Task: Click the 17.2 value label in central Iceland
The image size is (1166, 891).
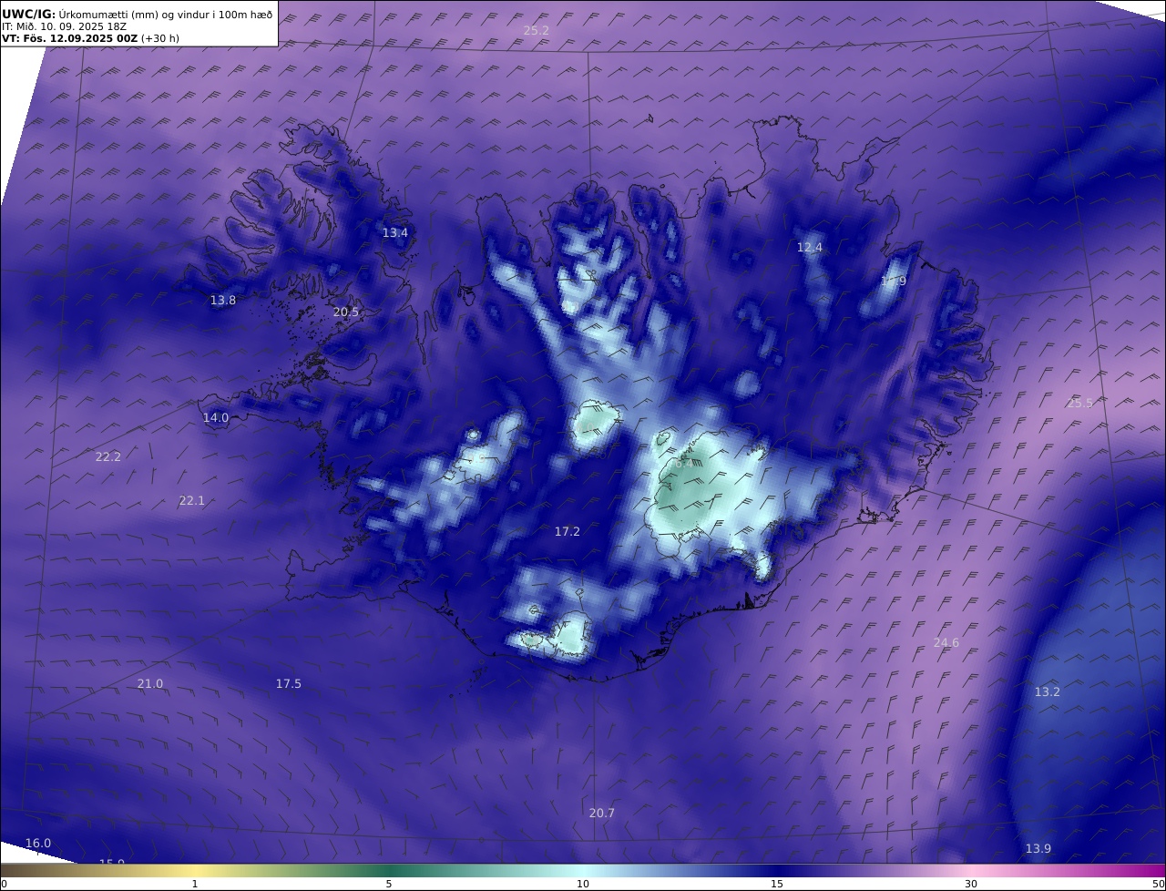Action: [567, 530]
